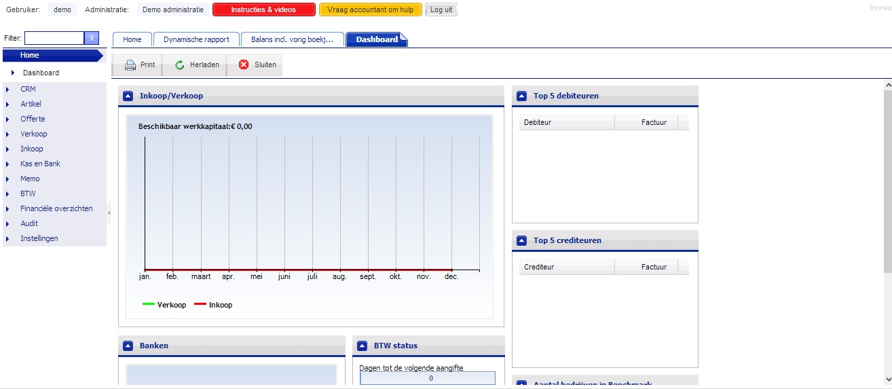Switch to the Dynamische rapport tab
The height and width of the screenshot is (389, 892).
pos(196,39)
